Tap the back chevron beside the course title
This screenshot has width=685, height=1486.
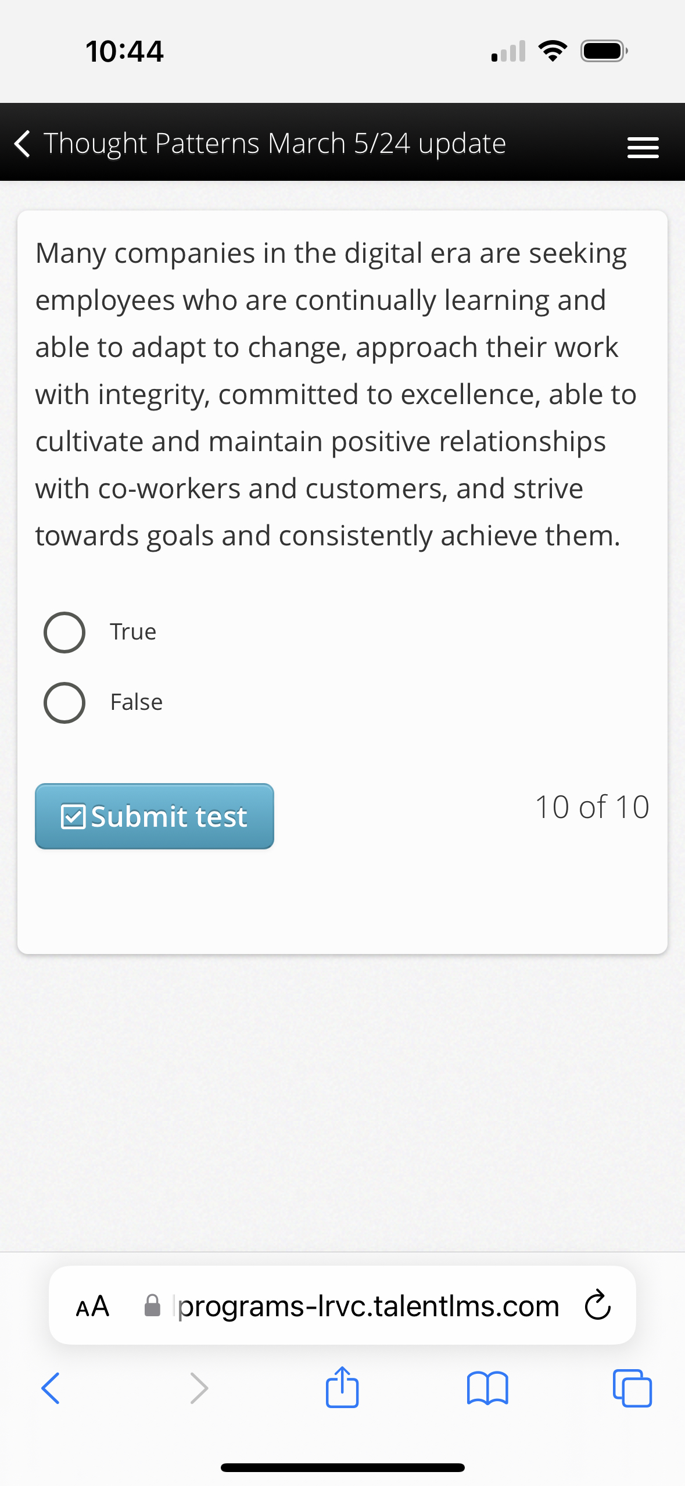tap(21, 145)
